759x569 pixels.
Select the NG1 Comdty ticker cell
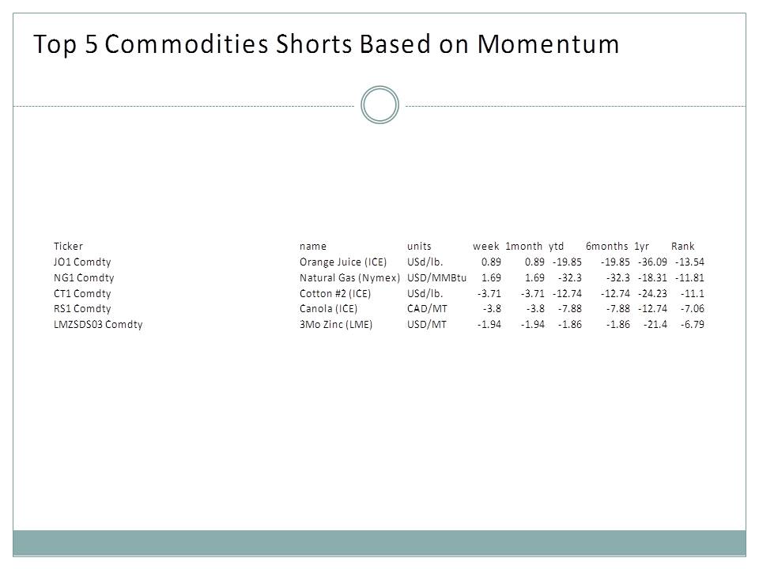click(x=84, y=278)
